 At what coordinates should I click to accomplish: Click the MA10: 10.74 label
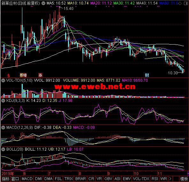[78, 3]
